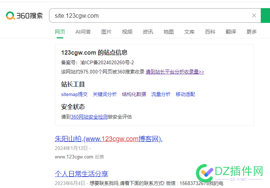Click the www.123cgw.com URL under first result
Image resolution: width=270 pixels, height=188 pixels.
(74, 157)
